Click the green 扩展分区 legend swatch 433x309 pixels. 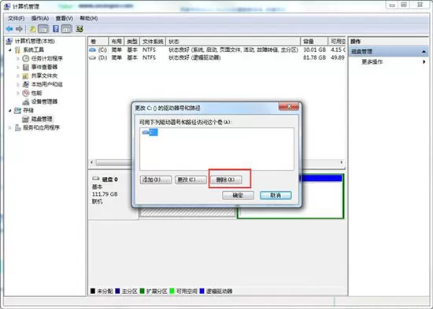coord(142,291)
